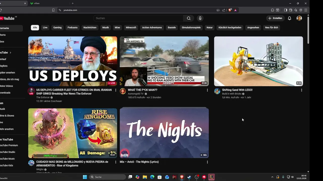This screenshot has height=181, width=323.
Task: Filter videos by Gaming
Action: (57, 27)
